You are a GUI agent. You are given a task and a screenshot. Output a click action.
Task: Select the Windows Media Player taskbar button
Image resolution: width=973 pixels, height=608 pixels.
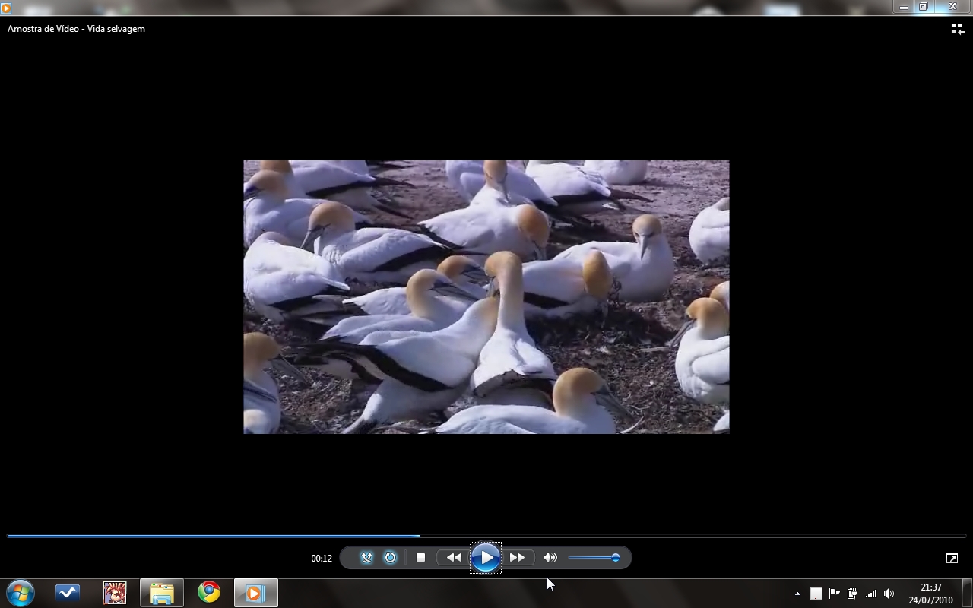click(255, 593)
